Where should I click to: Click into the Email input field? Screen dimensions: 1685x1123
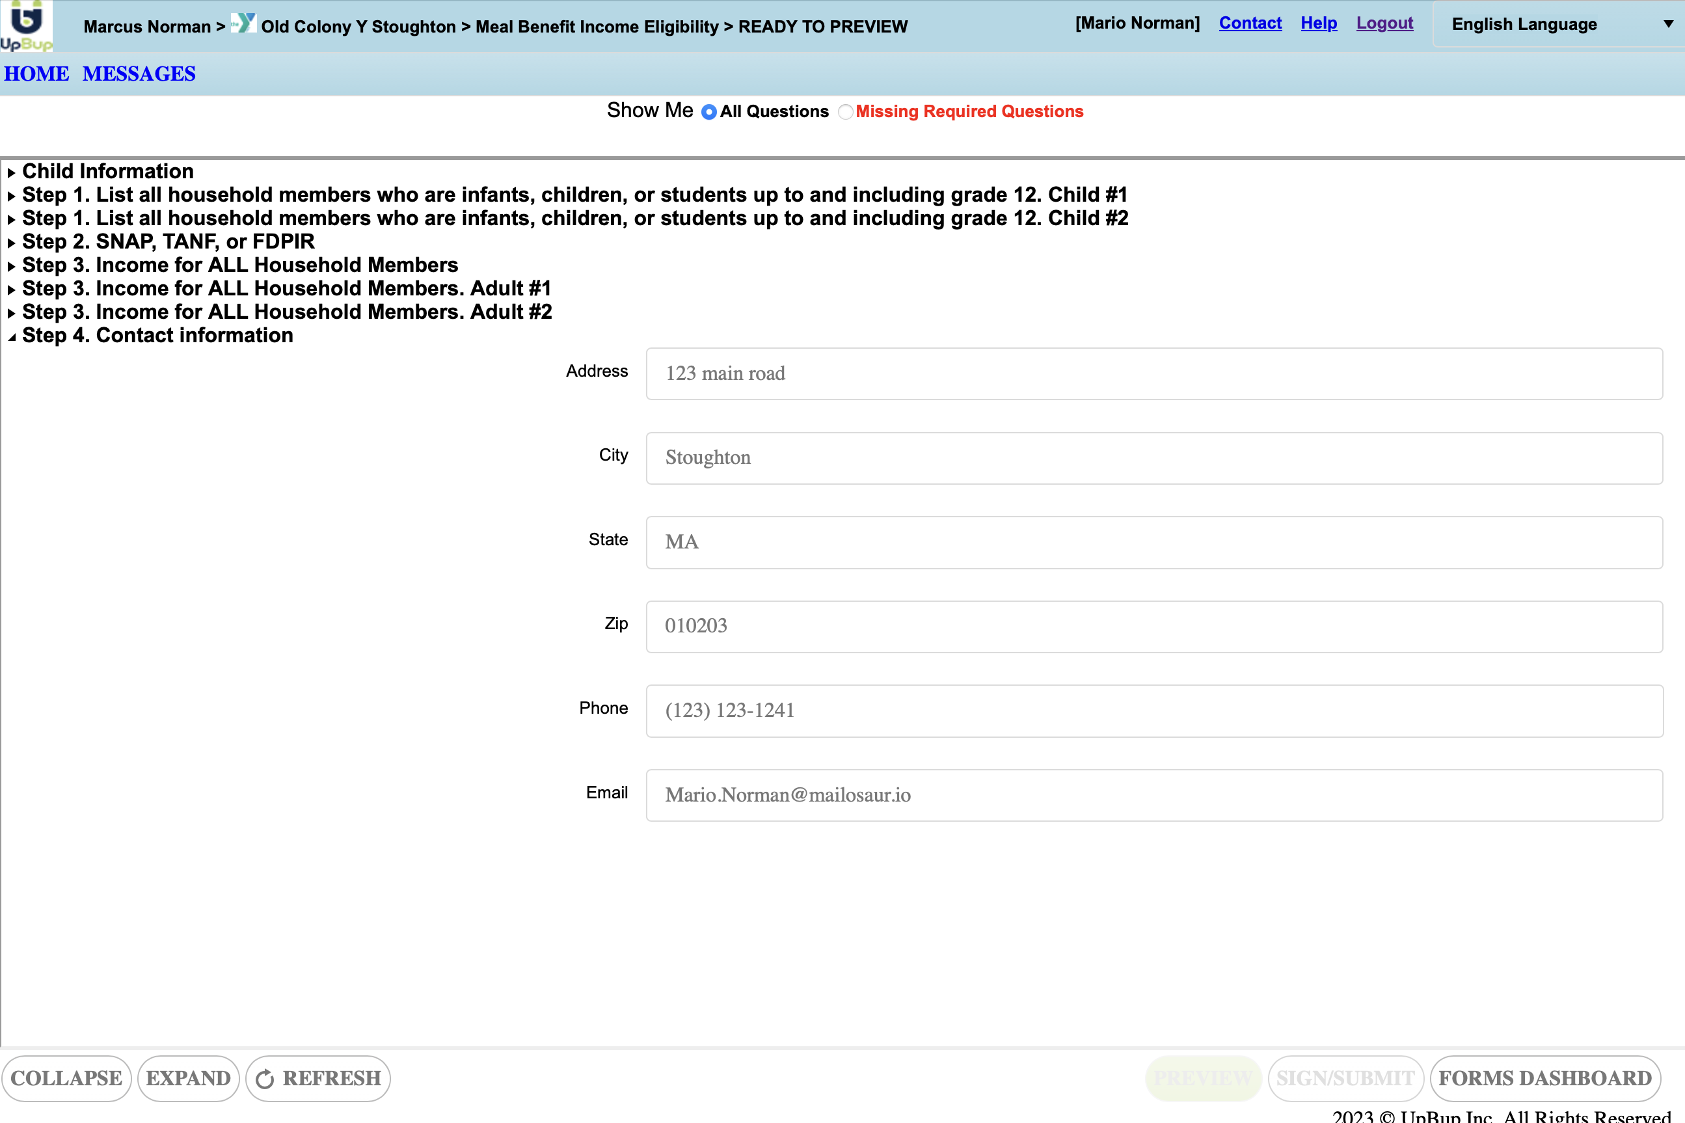[1153, 795]
